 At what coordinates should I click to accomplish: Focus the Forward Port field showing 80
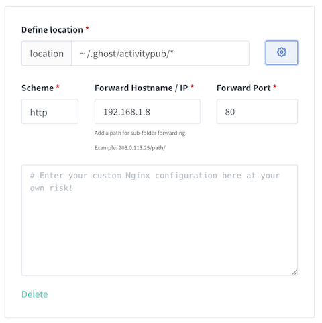pyautogui.click(x=257, y=111)
